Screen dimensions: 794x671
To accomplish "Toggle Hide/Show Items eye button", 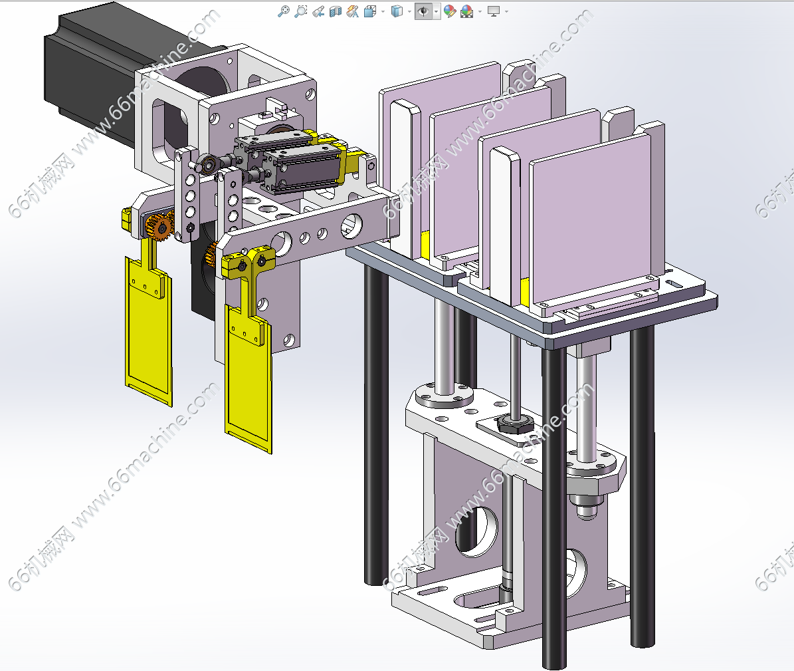I will point(423,11).
